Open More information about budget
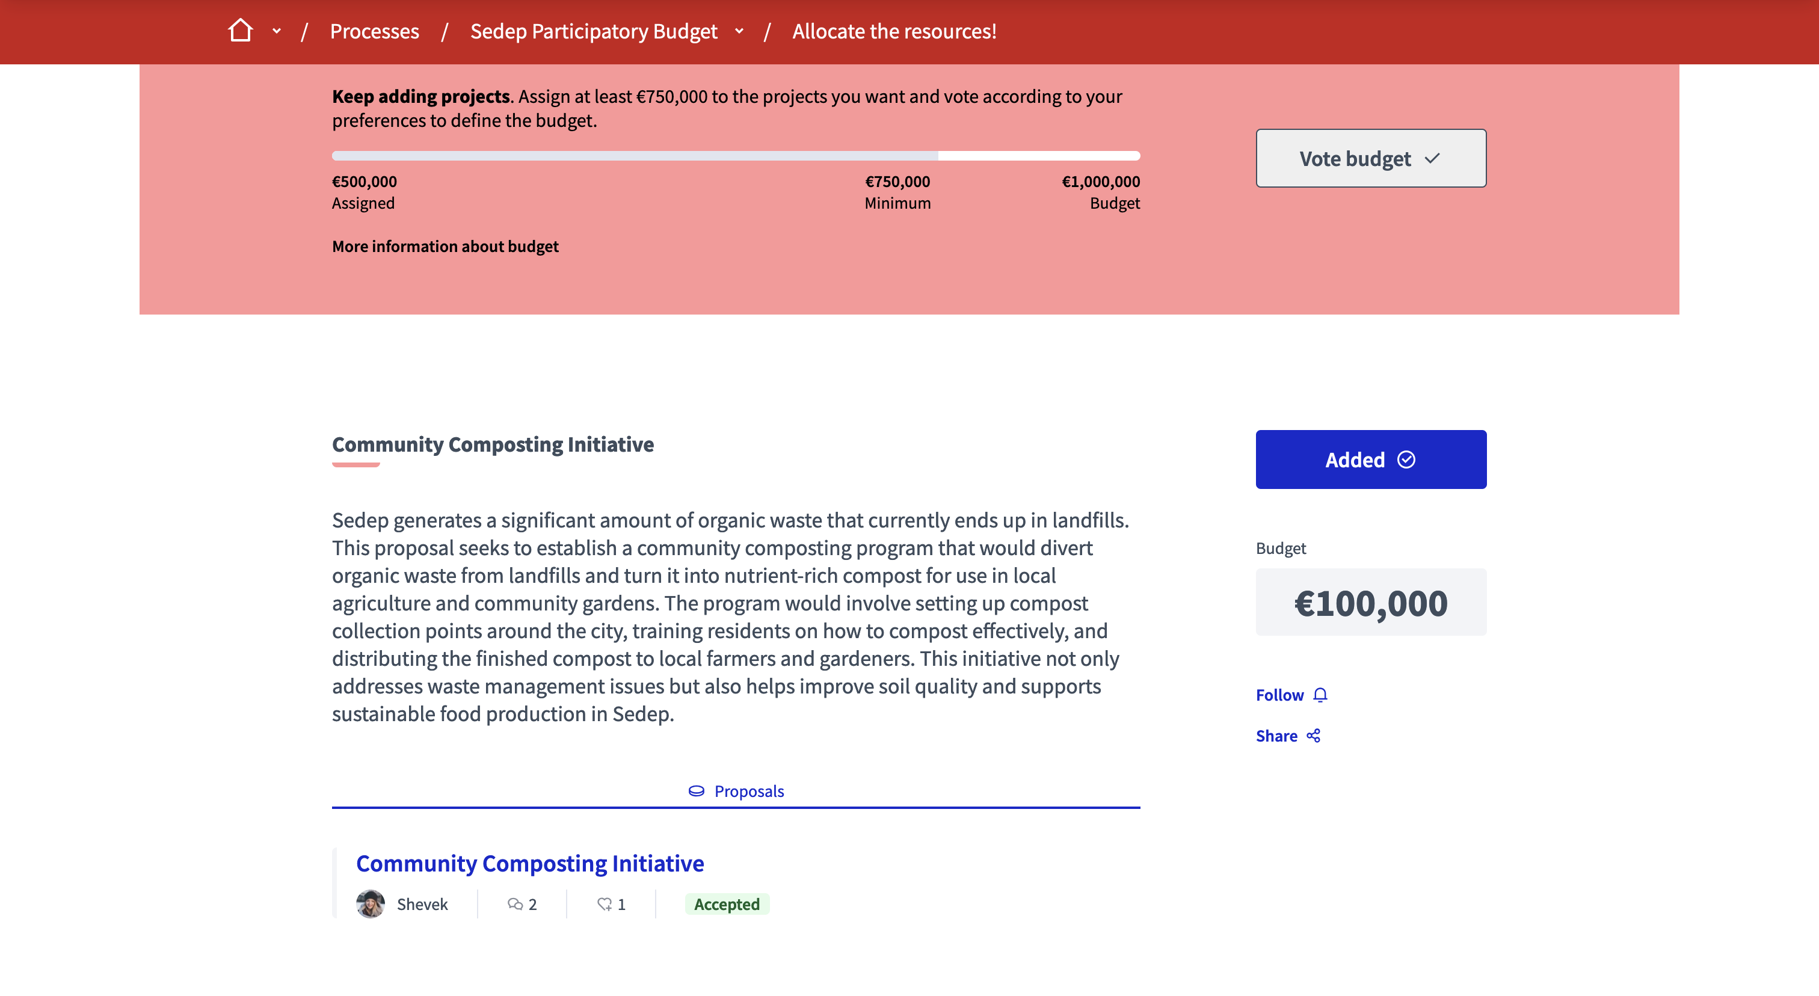This screenshot has height=996, width=1819. click(445, 247)
